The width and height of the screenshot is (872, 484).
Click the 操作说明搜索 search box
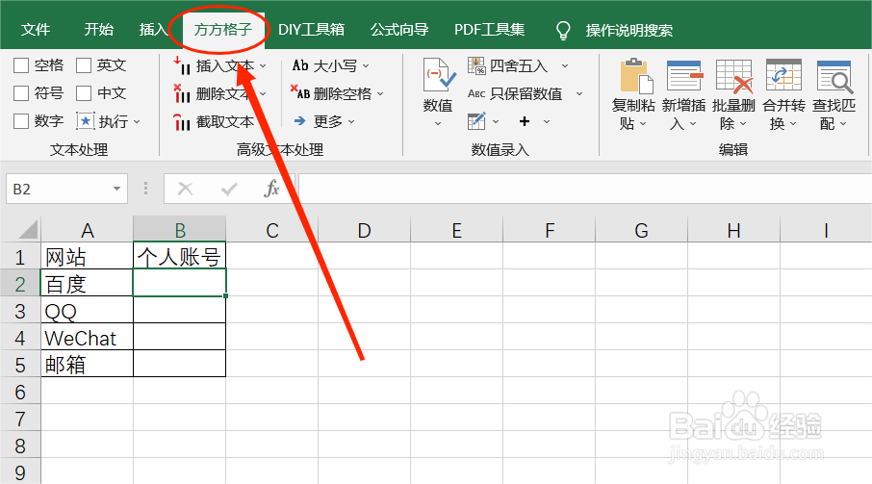tap(628, 31)
